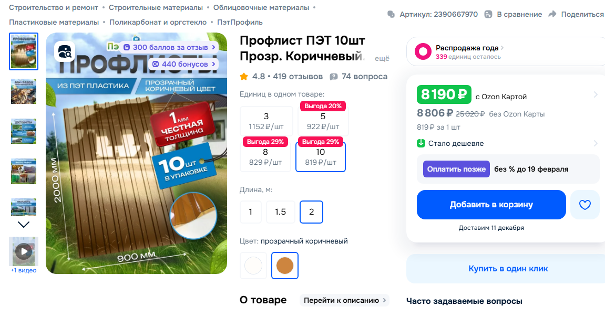Click the questions icon beside 74 вопроса

[x=334, y=77]
